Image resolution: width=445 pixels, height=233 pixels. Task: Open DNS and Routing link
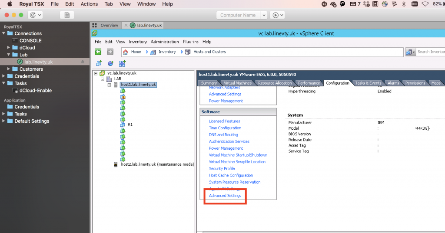[x=223, y=135]
